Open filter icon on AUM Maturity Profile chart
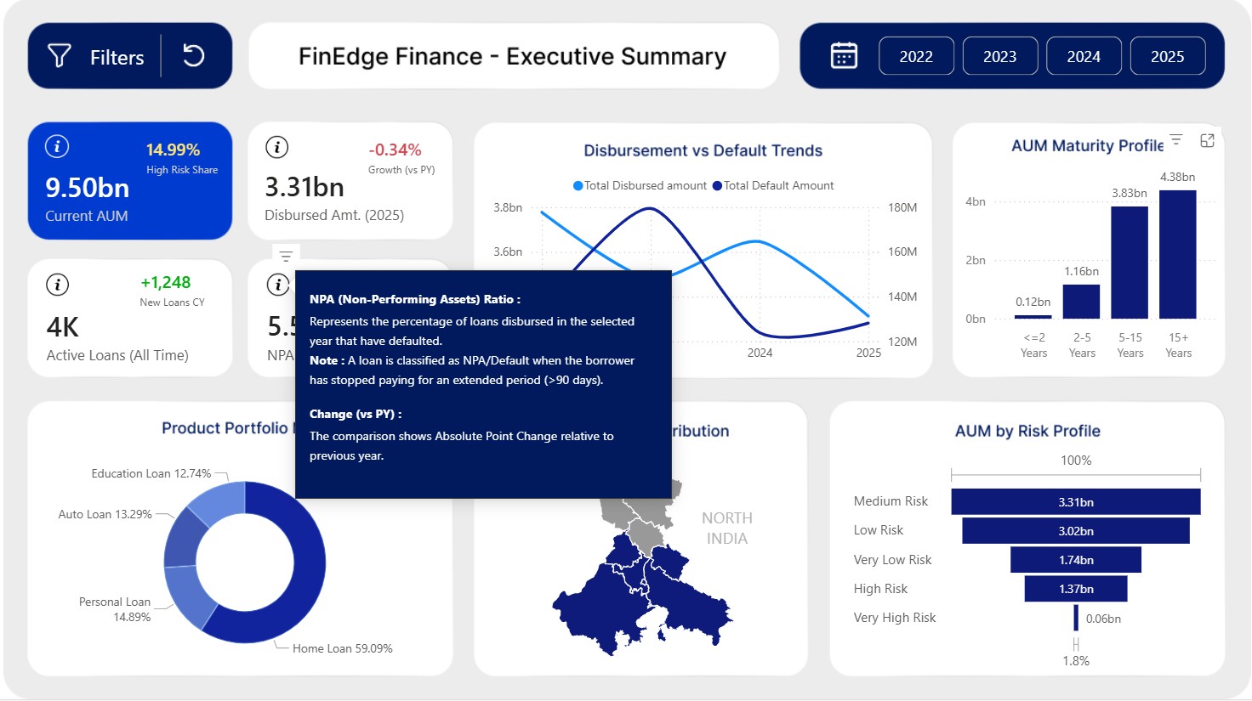The image size is (1252, 701). coord(1176,140)
